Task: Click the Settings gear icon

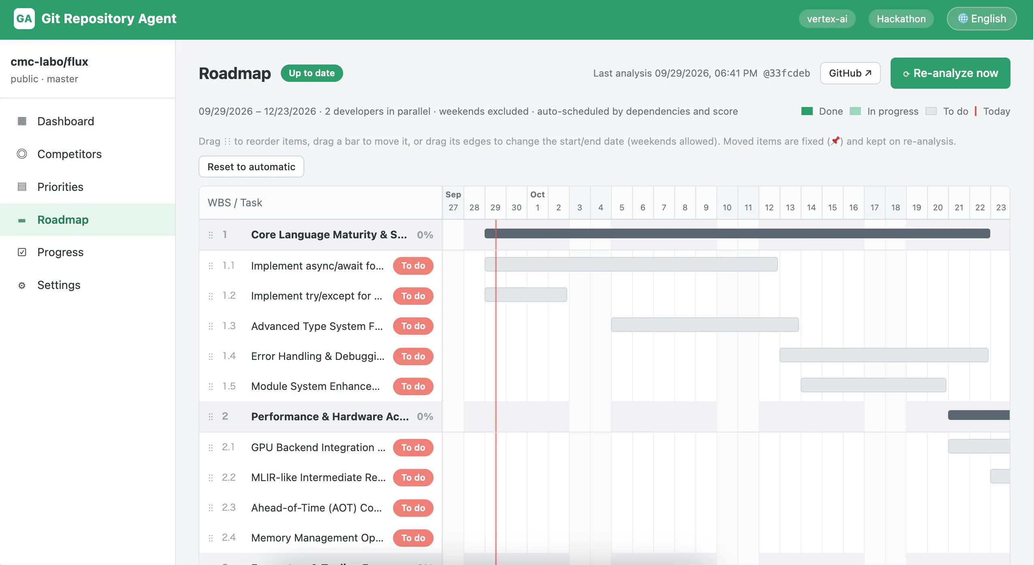Action: coord(22,285)
